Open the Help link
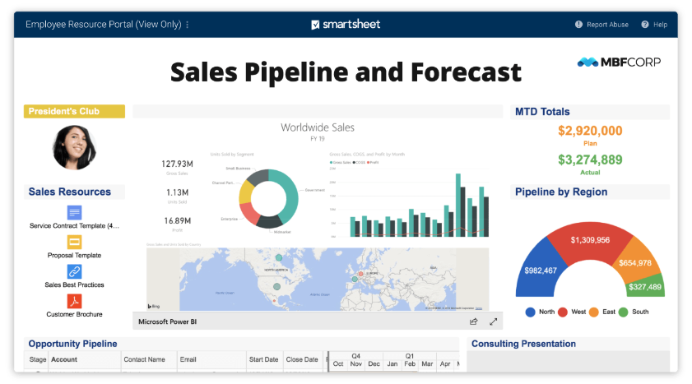 click(660, 25)
